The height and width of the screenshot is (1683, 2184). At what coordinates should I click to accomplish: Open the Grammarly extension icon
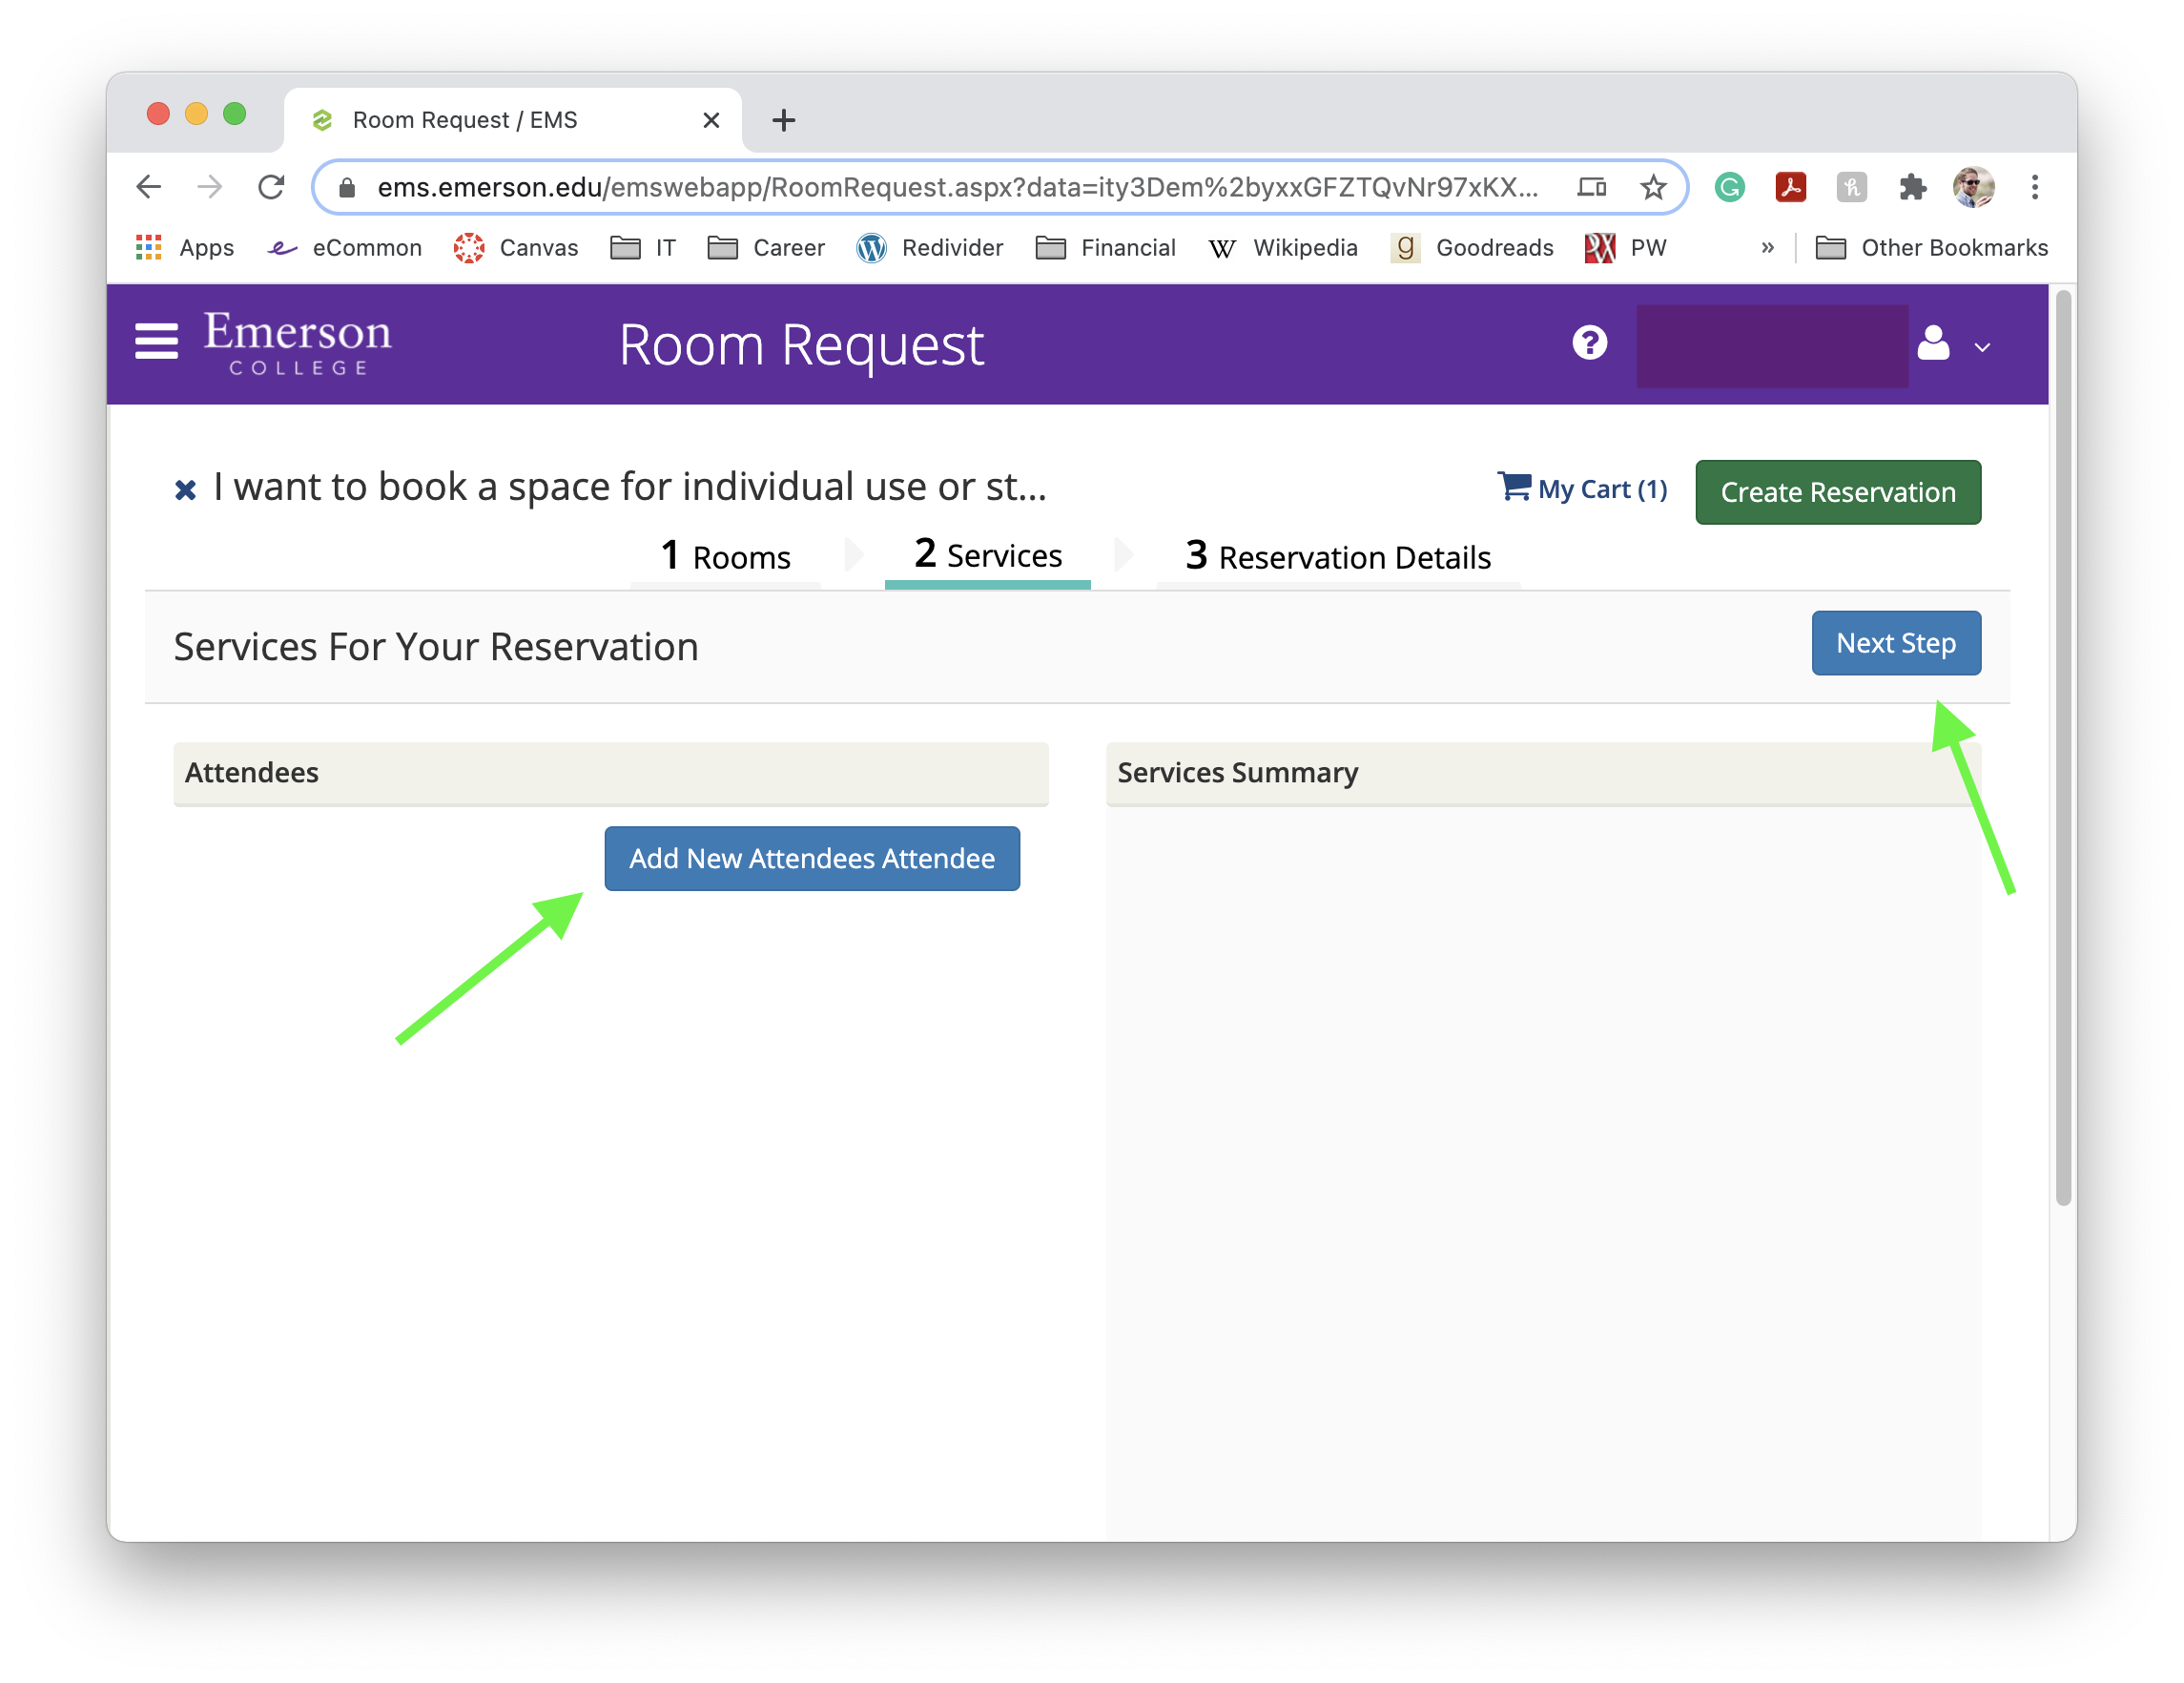click(x=1729, y=187)
